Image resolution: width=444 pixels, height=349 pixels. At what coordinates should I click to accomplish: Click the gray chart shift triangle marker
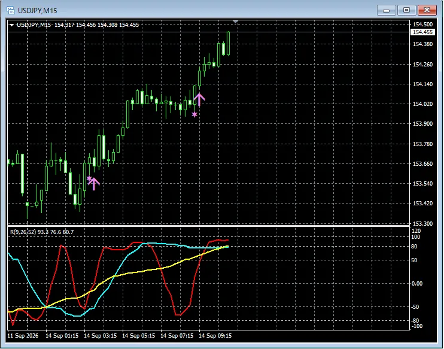[x=235, y=22]
